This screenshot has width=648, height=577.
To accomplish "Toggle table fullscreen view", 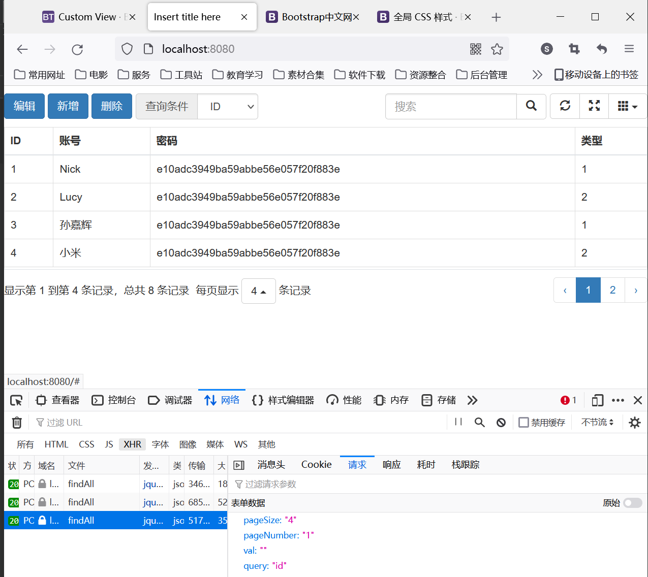I will pyautogui.click(x=594, y=106).
